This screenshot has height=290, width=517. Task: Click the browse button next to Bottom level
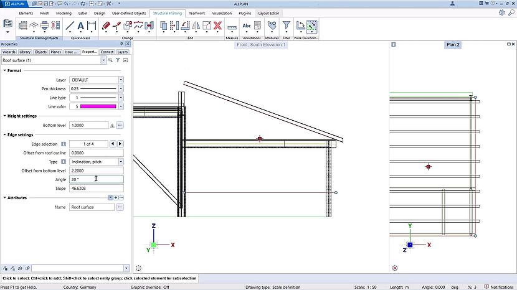(120, 125)
